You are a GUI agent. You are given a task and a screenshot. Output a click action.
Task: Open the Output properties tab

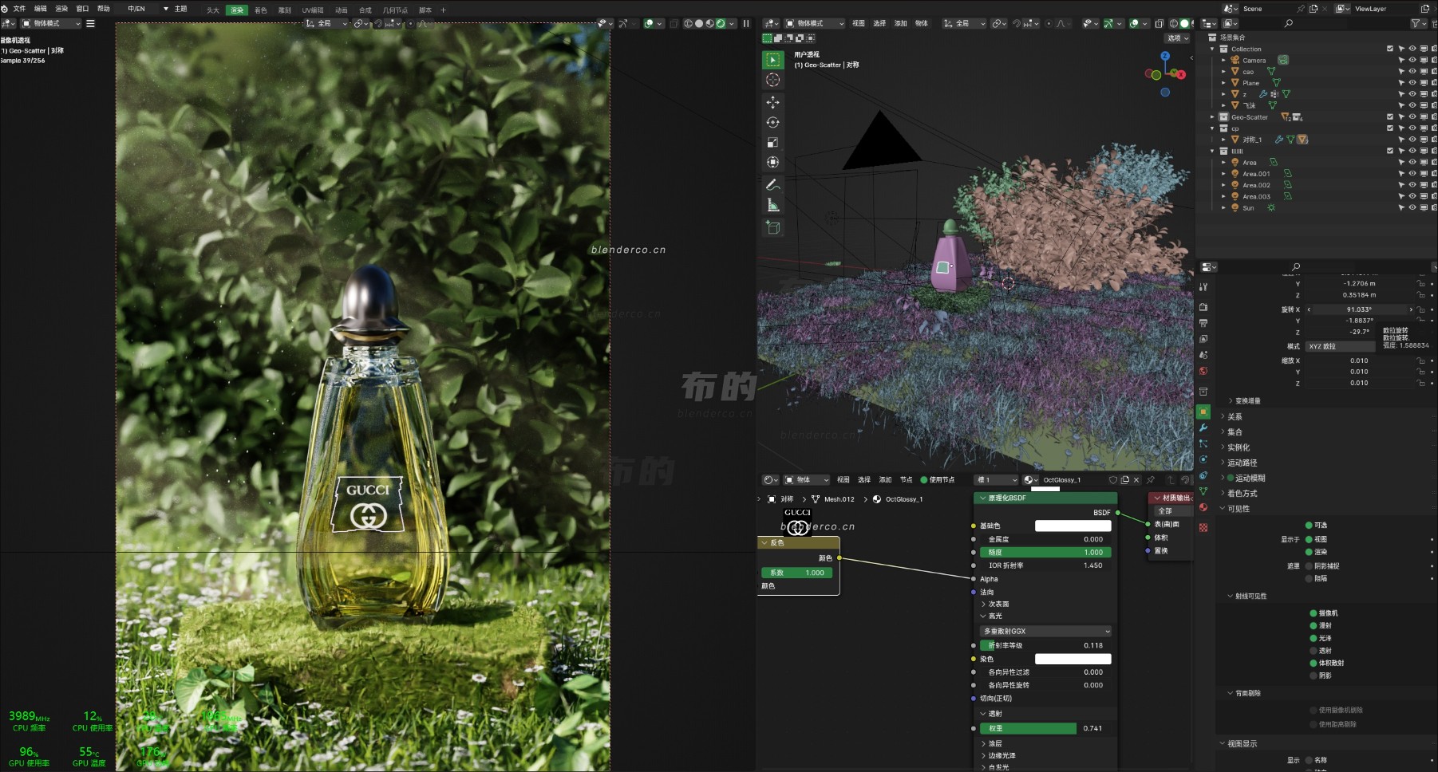(1203, 323)
